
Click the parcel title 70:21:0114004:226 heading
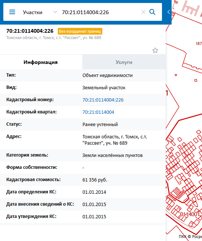30,31
